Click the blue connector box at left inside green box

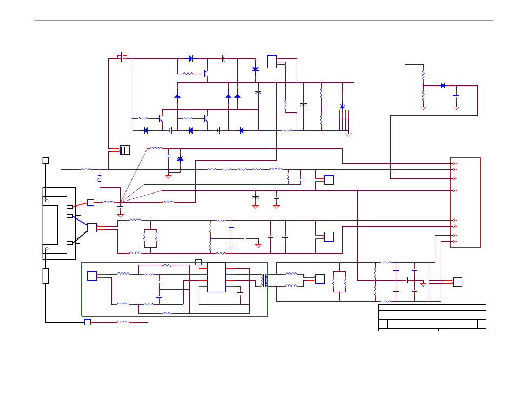coord(92,276)
